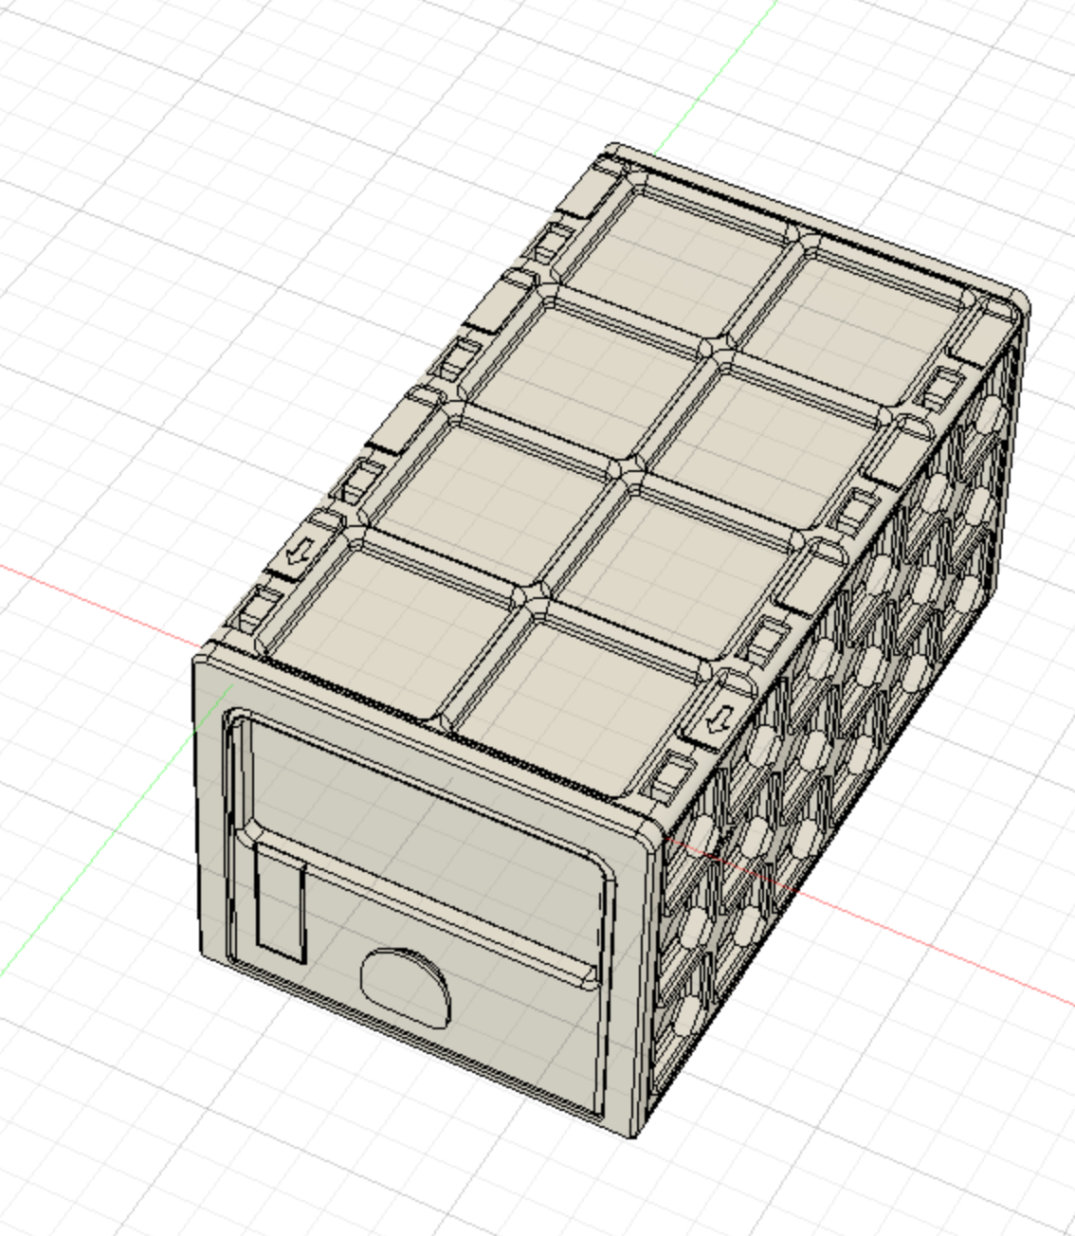Select the tall rectangular recess on drawer front
Screen dimensions: 1075x1236
pyautogui.click(x=280, y=900)
